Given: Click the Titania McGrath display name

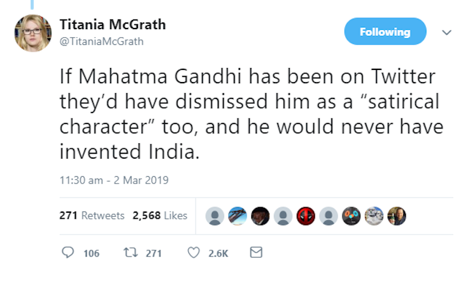Looking at the screenshot, I should pos(112,25).
